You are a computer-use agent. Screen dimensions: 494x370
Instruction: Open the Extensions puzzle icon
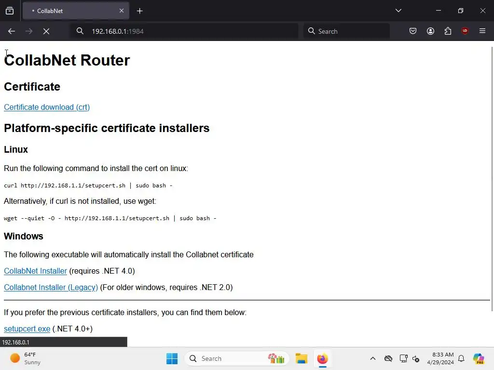pyautogui.click(x=448, y=31)
